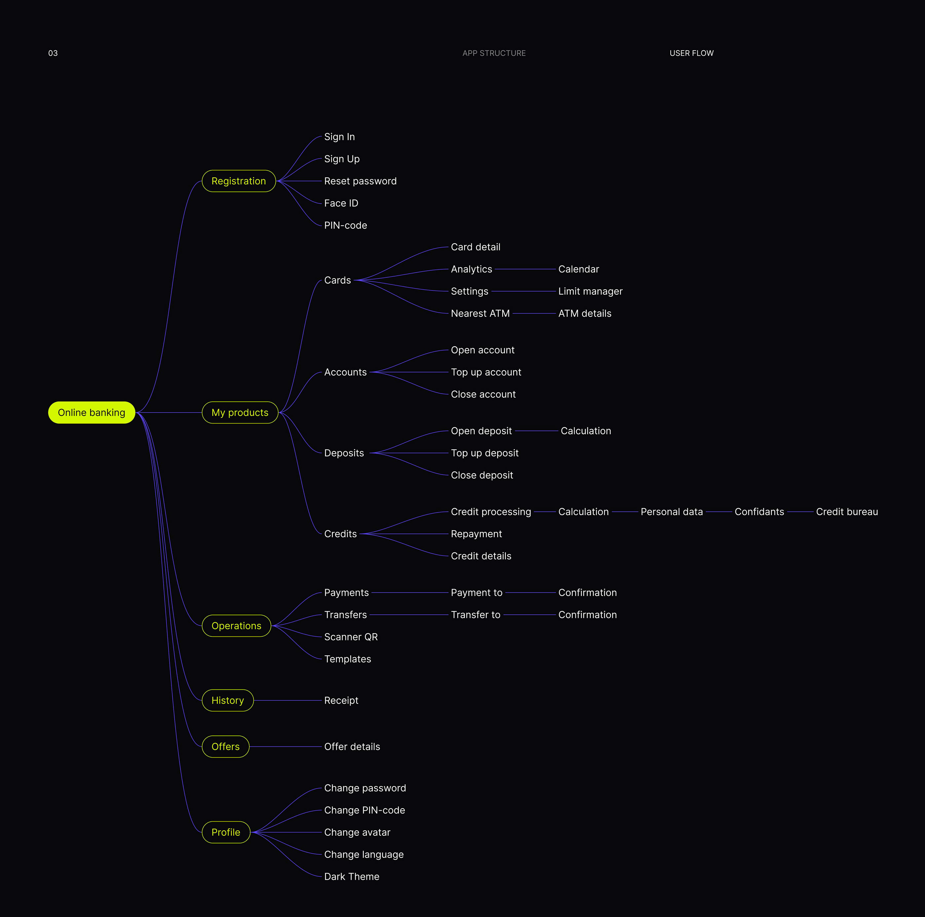
Task: Click the Operations pill node
Action: (x=236, y=626)
